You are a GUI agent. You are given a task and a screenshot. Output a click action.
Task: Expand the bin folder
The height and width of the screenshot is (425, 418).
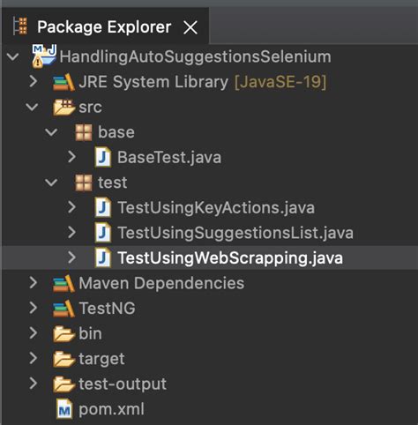34,333
